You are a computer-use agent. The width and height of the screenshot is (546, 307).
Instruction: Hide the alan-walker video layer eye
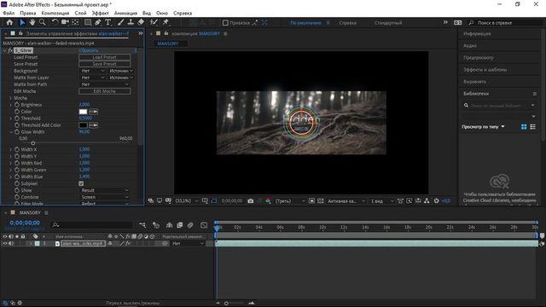pyautogui.click(x=5, y=243)
